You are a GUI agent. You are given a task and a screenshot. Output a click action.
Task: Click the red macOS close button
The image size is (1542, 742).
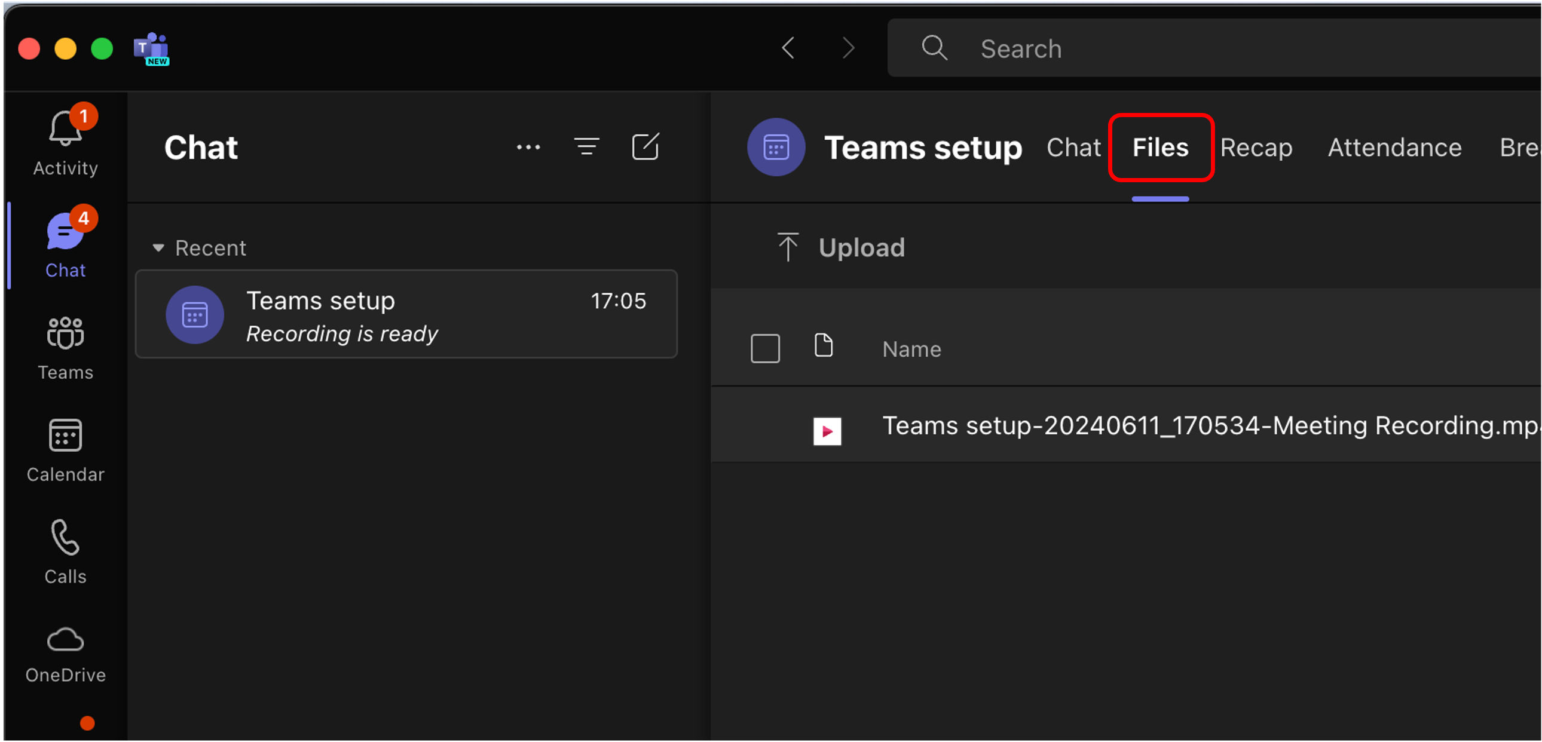(29, 48)
